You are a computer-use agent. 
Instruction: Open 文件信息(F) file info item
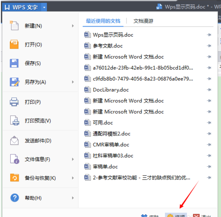(x=30, y=159)
